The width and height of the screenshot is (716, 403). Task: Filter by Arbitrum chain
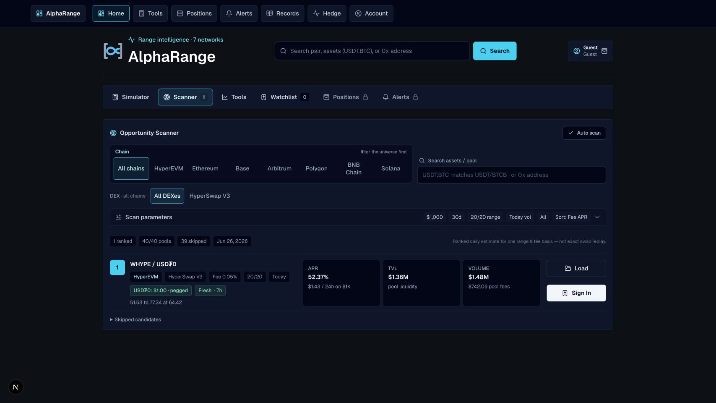pyautogui.click(x=279, y=168)
